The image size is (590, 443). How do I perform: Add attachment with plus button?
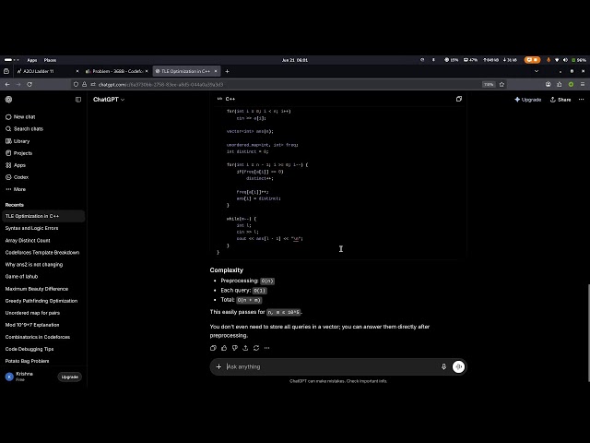(218, 366)
